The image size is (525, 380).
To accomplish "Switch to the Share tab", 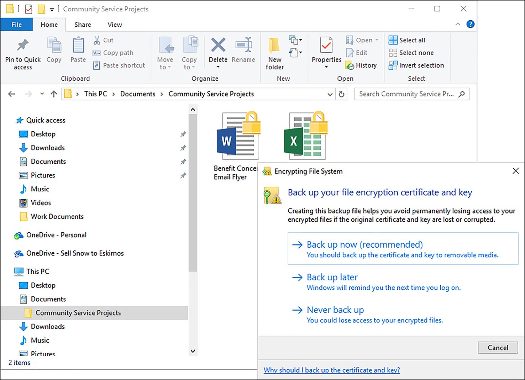I will pyautogui.click(x=83, y=25).
